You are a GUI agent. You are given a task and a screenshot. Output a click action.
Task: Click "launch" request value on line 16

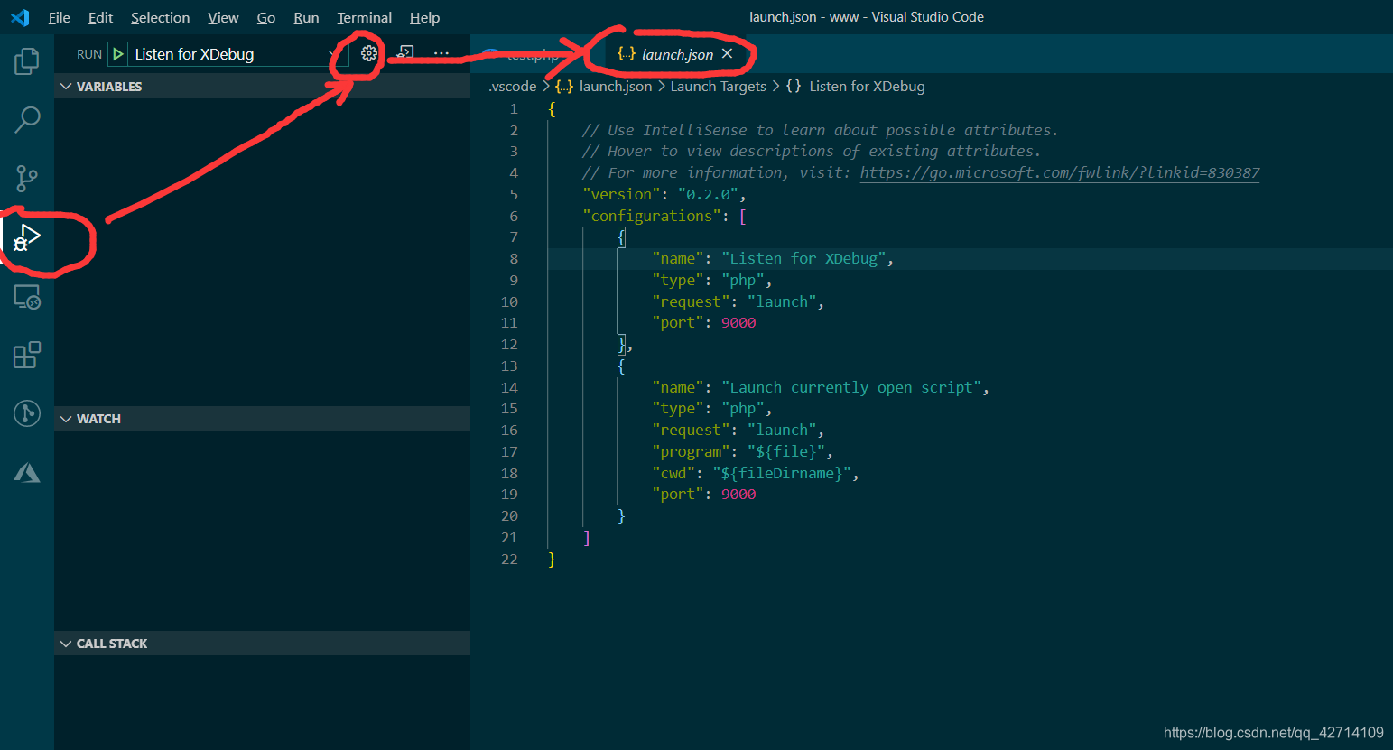coord(782,431)
